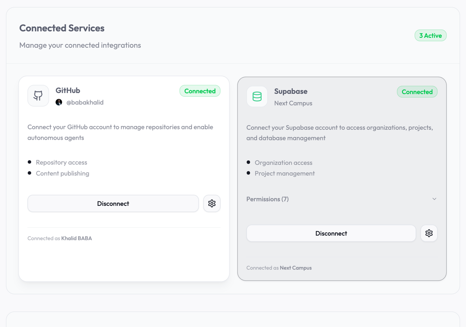Click the 3 Active badge
The width and height of the screenshot is (466, 327).
[431, 35]
